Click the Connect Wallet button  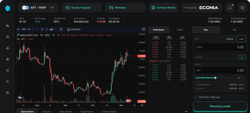[x=163, y=8]
